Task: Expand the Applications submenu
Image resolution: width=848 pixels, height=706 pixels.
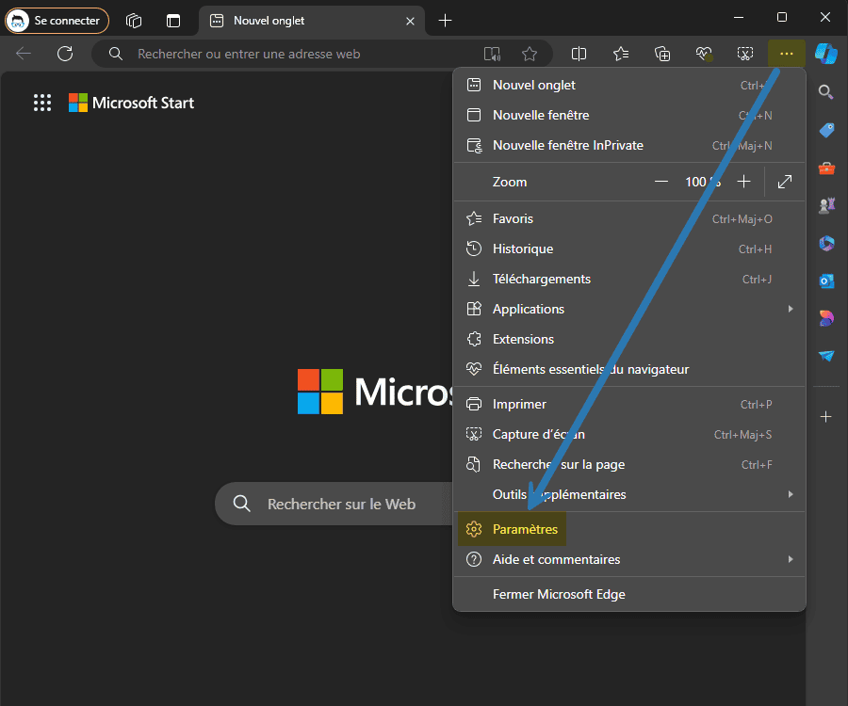Action: click(x=629, y=309)
